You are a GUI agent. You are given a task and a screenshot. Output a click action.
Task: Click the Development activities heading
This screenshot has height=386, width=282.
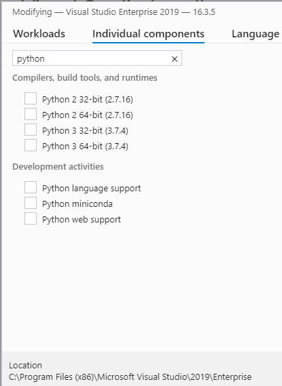point(58,167)
